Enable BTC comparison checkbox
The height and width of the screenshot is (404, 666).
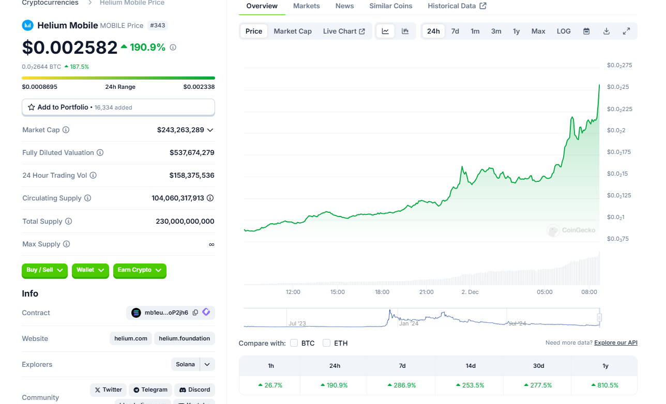pyautogui.click(x=294, y=343)
